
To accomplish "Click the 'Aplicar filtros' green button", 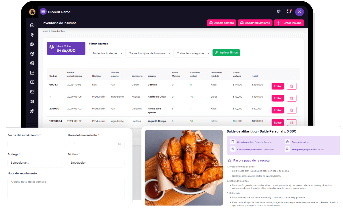I will (226, 52).
